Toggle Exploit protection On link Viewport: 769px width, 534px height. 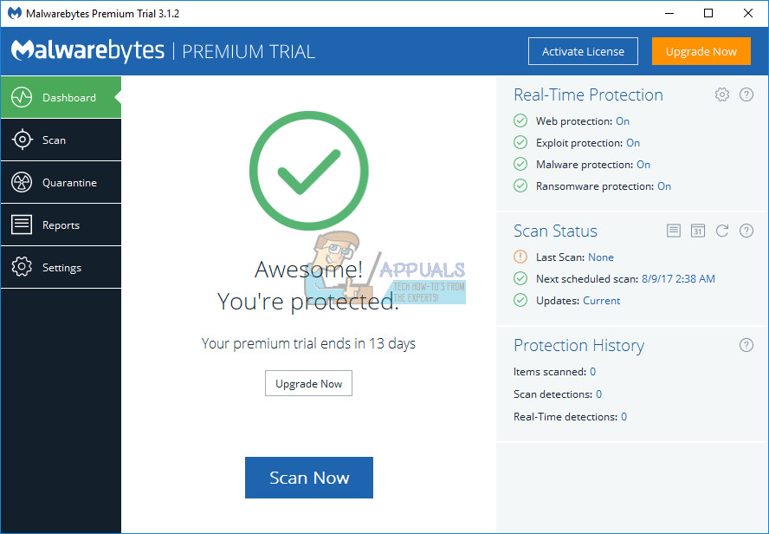point(633,143)
